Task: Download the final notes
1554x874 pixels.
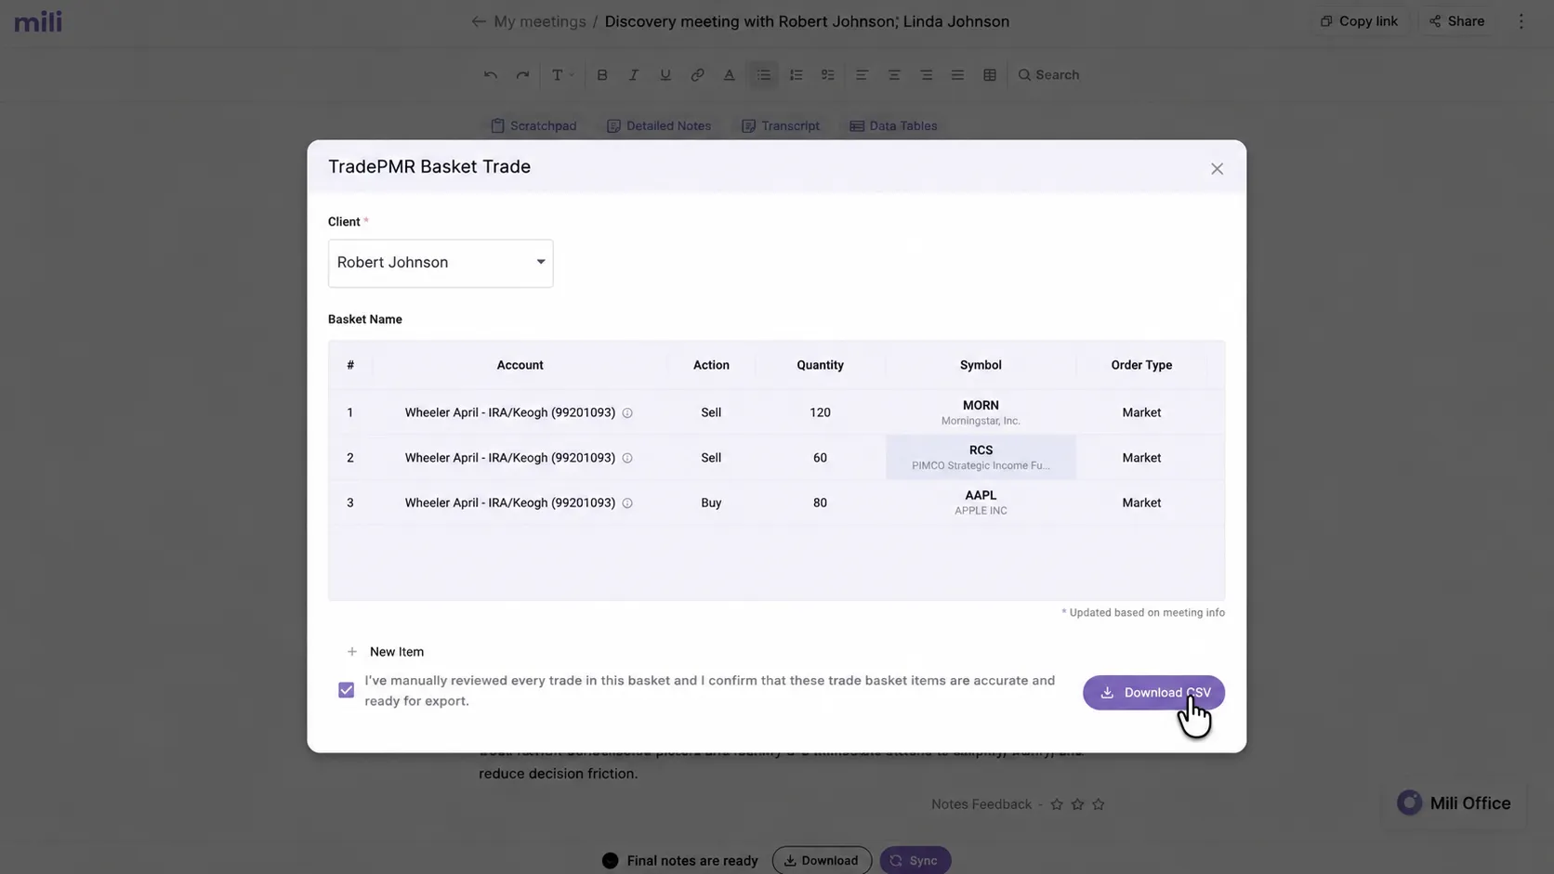Action: [x=822, y=861]
